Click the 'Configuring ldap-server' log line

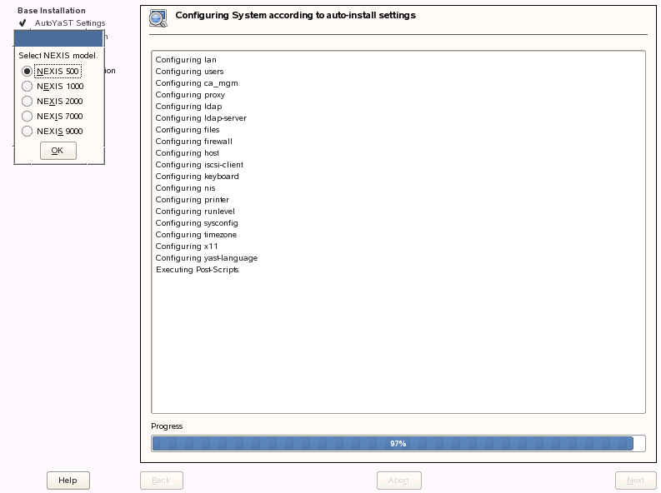(x=201, y=118)
